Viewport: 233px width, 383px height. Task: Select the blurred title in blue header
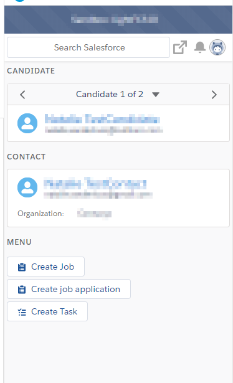[115, 19]
